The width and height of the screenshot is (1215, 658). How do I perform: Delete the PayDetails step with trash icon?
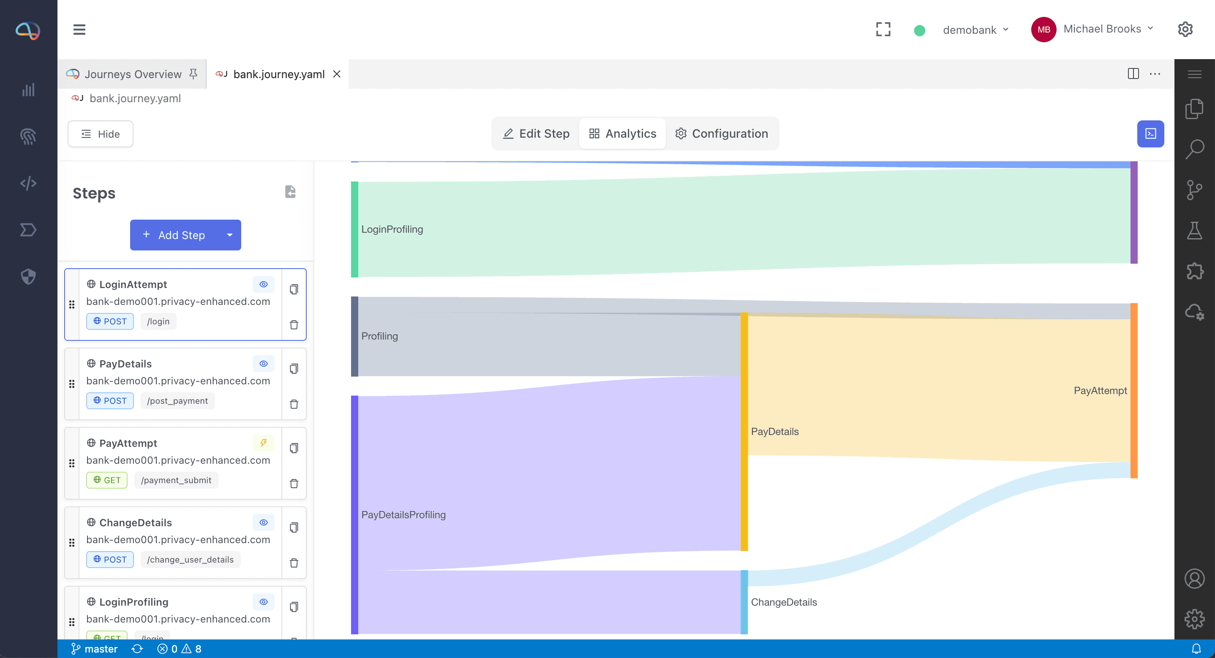coord(294,404)
